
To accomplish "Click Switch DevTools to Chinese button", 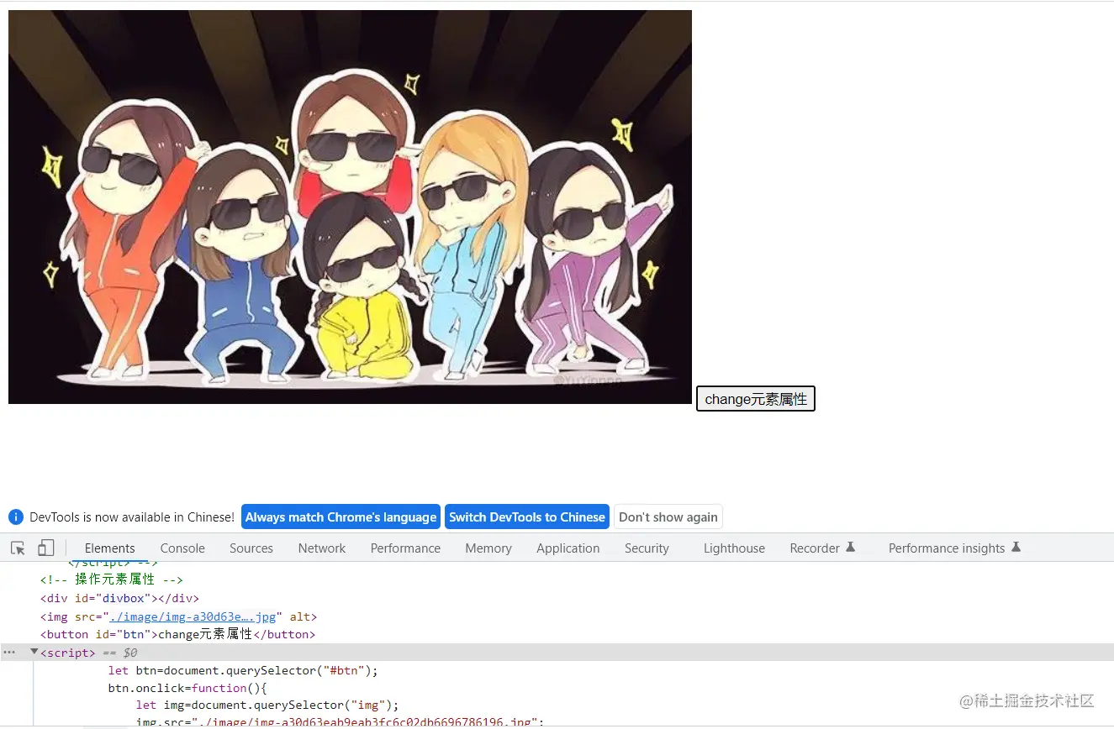I will click(526, 517).
